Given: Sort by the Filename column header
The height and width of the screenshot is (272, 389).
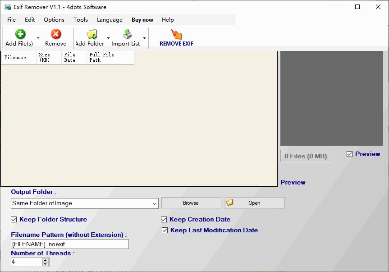Looking at the screenshot, I should coord(18,58).
